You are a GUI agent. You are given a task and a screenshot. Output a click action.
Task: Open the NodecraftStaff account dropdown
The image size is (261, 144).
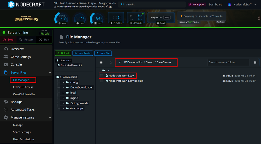point(242,4)
